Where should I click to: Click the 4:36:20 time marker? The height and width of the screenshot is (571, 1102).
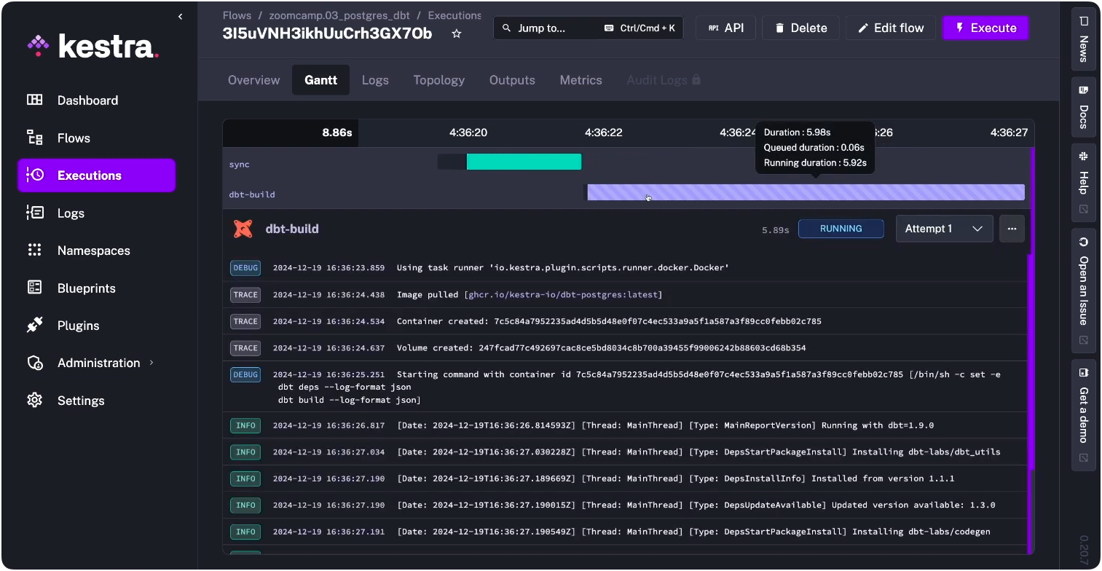(x=468, y=133)
